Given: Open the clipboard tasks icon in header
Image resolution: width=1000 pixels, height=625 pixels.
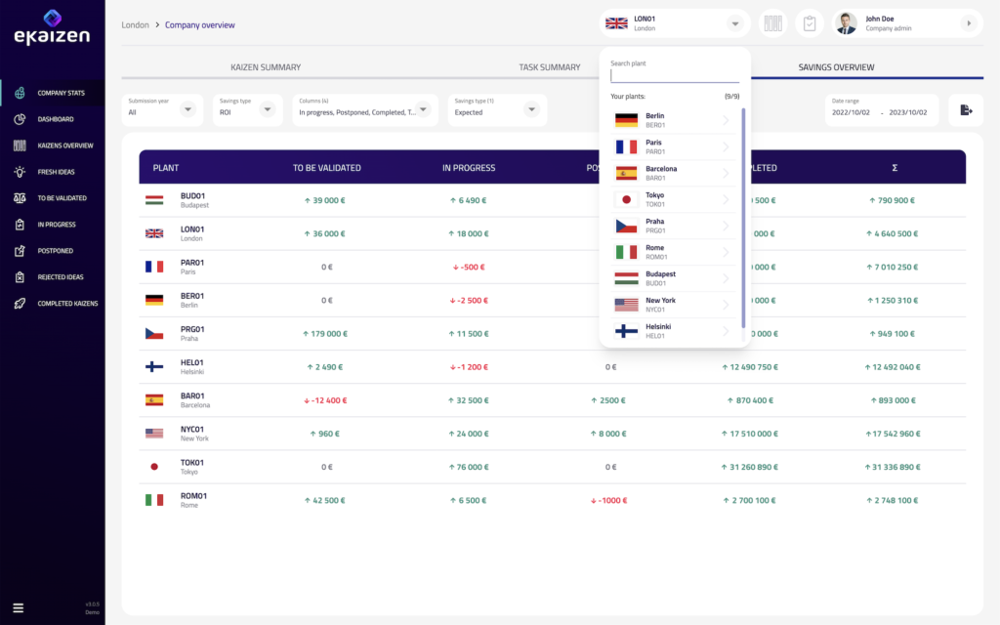Looking at the screenshot, I should coord(810,23).
